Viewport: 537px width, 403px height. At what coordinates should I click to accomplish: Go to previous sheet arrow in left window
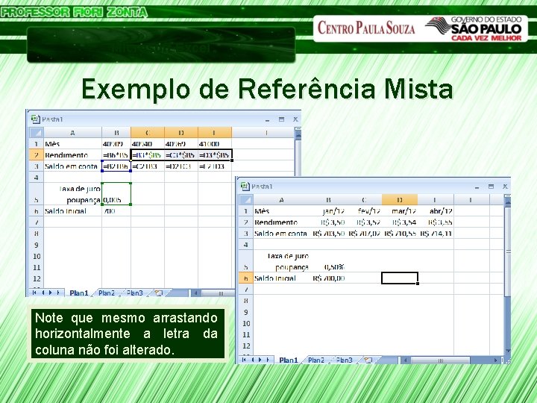click(x=43, y=293)
